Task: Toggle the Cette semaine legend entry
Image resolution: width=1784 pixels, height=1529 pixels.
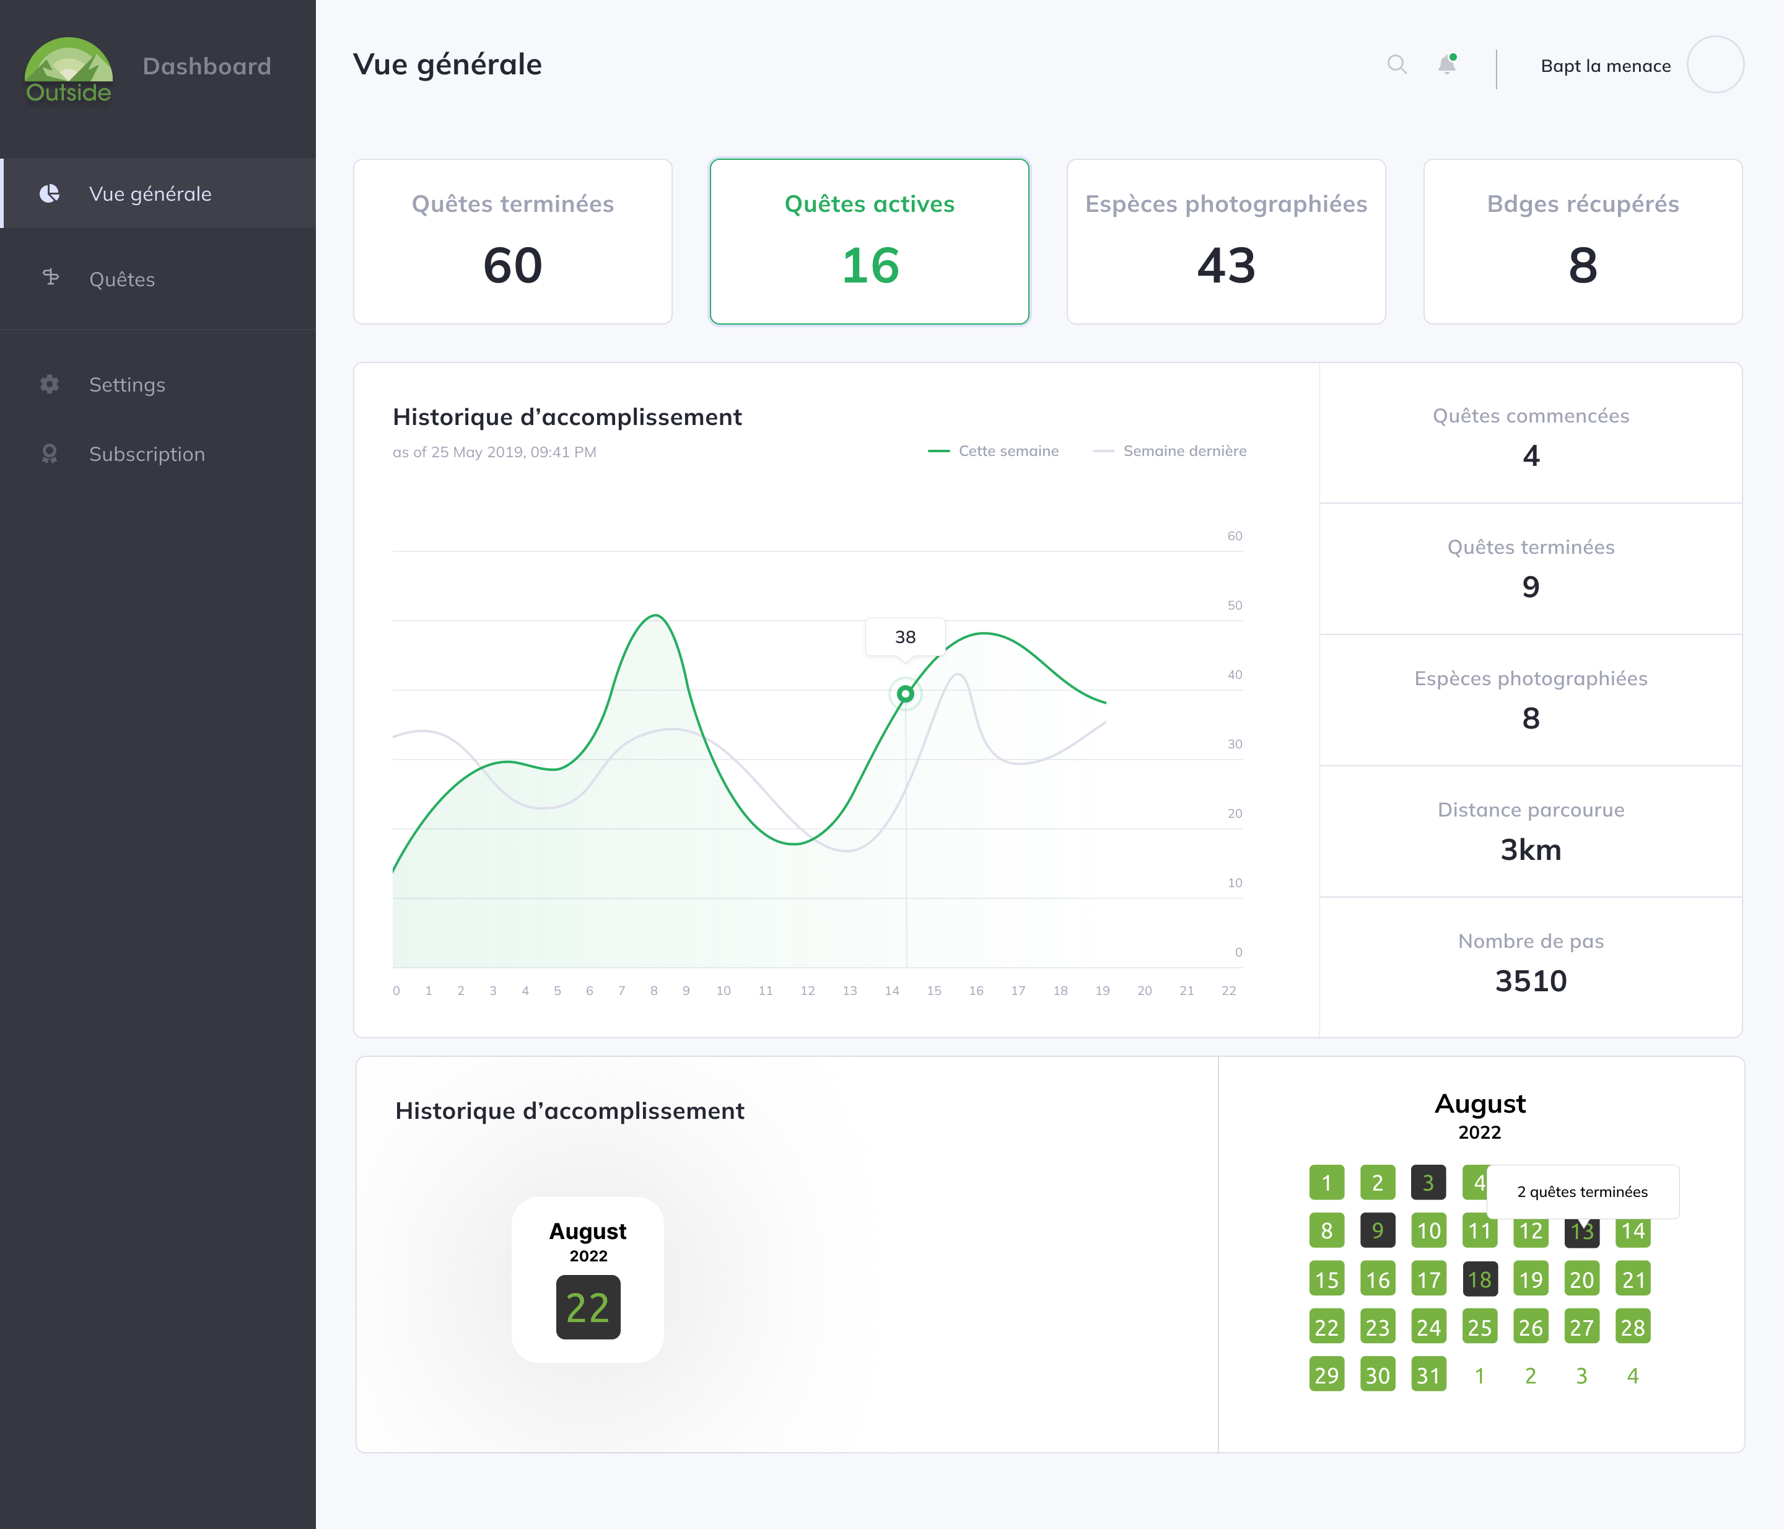Action: (994, 451)
